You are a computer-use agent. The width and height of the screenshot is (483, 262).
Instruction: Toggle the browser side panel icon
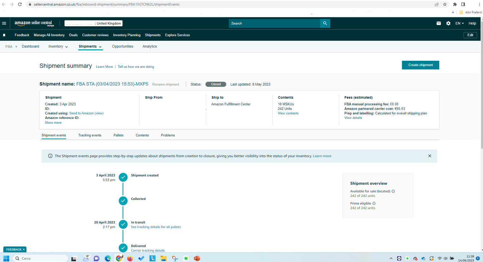point(463,4)
